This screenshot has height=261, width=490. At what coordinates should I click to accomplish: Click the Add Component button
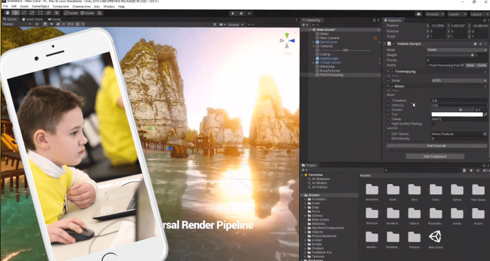(x=435, y=157)
